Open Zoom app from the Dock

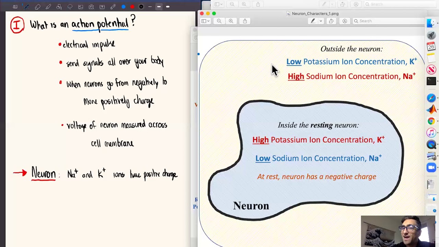pyautogui.click(x=431, y=167)
